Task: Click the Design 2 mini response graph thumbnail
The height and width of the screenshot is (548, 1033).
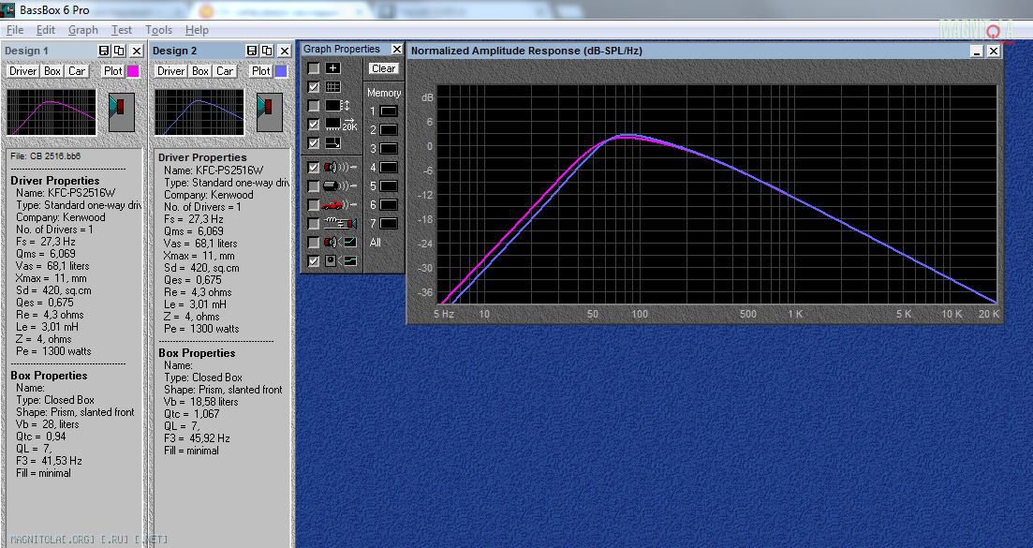Action: pos(199,112)
